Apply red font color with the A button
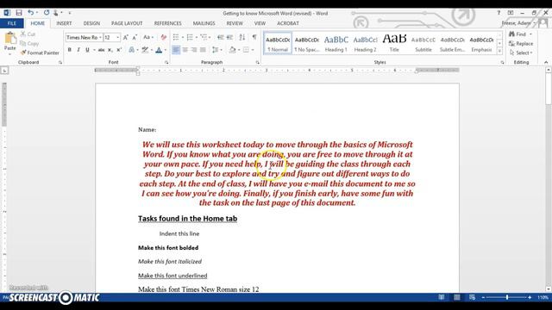Viewport: 552px width, 310px height. (159, 50)
